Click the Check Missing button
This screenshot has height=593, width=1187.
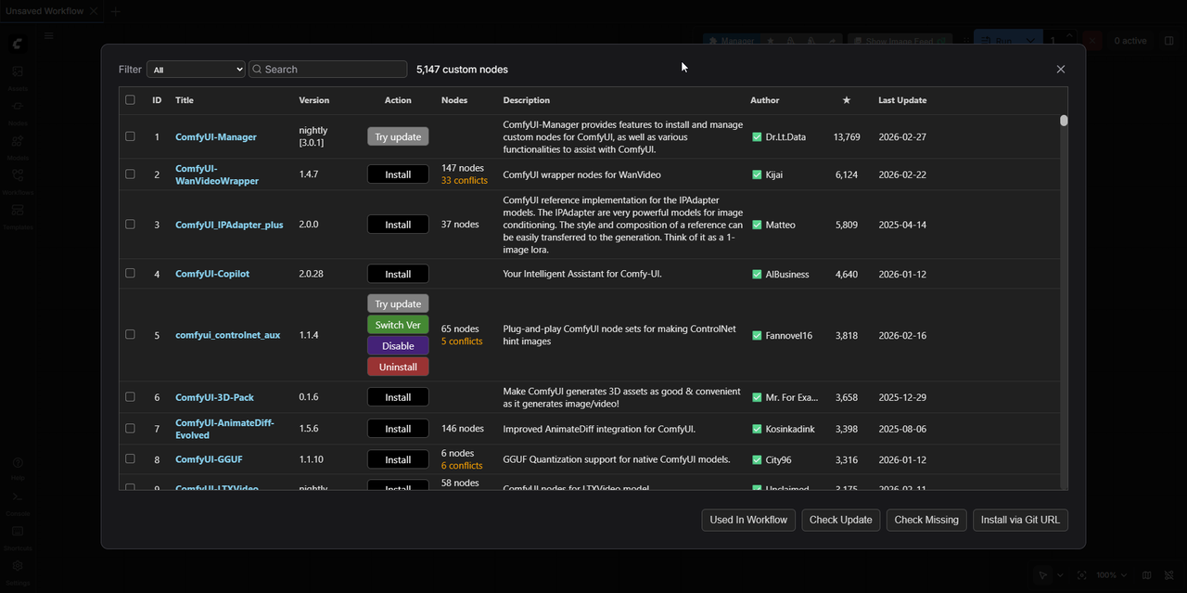[x=926, y=520]
